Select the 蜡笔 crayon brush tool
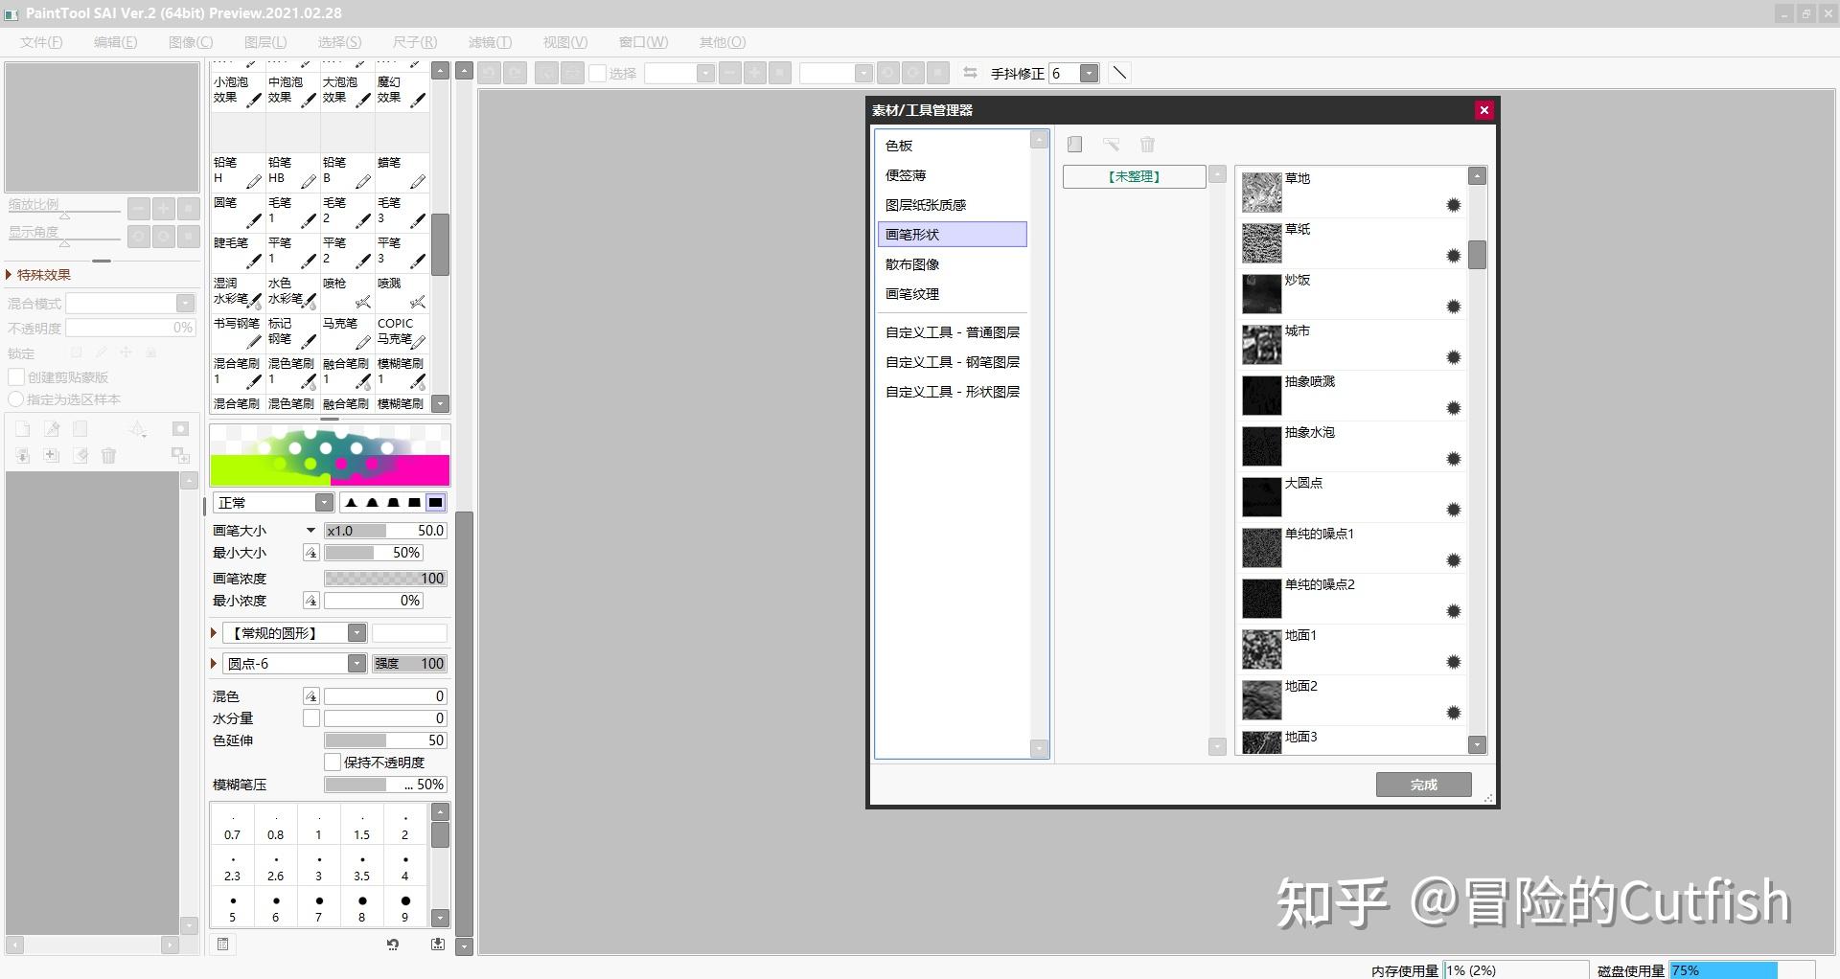The height and width of the screenshot is (979, 1840). pyautogui.click(x=402, y=171)
